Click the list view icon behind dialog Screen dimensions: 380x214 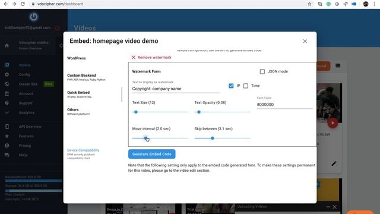[x=338, y=65]
